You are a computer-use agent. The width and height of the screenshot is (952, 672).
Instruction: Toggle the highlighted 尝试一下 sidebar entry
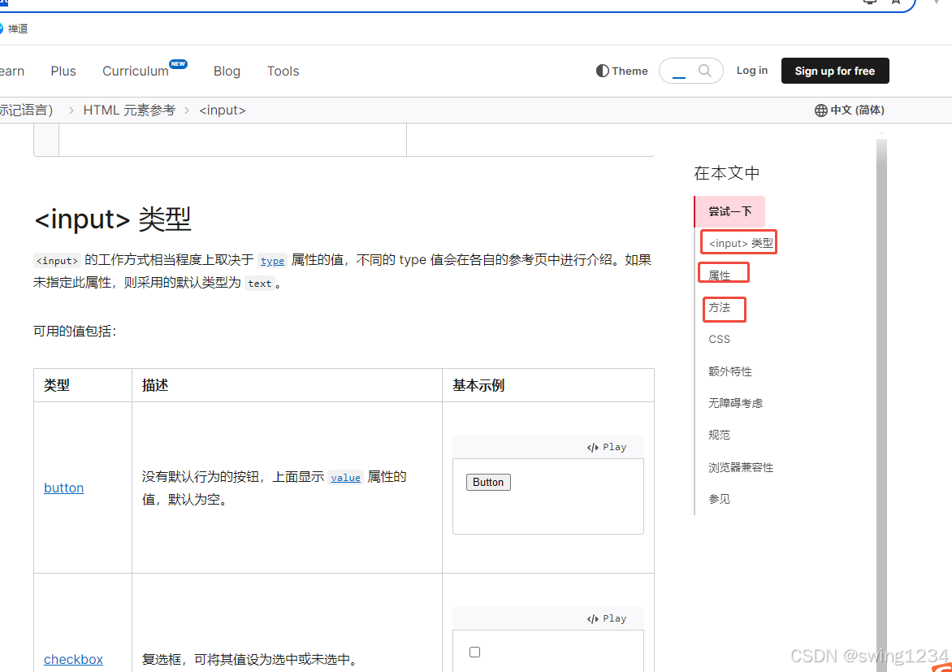pos(729,211)
